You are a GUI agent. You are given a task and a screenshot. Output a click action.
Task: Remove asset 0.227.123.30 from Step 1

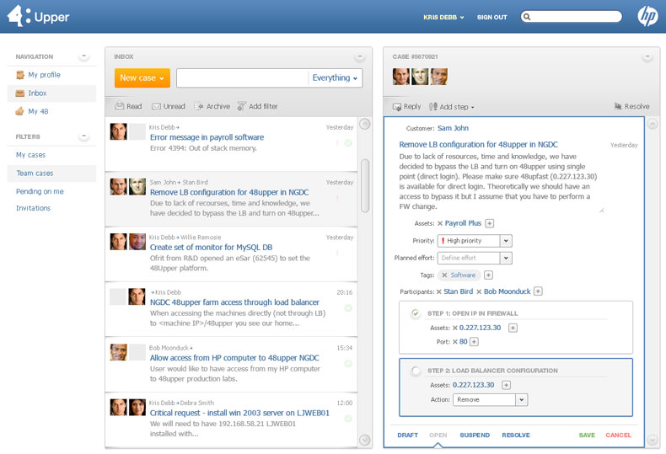pos(455,328)
